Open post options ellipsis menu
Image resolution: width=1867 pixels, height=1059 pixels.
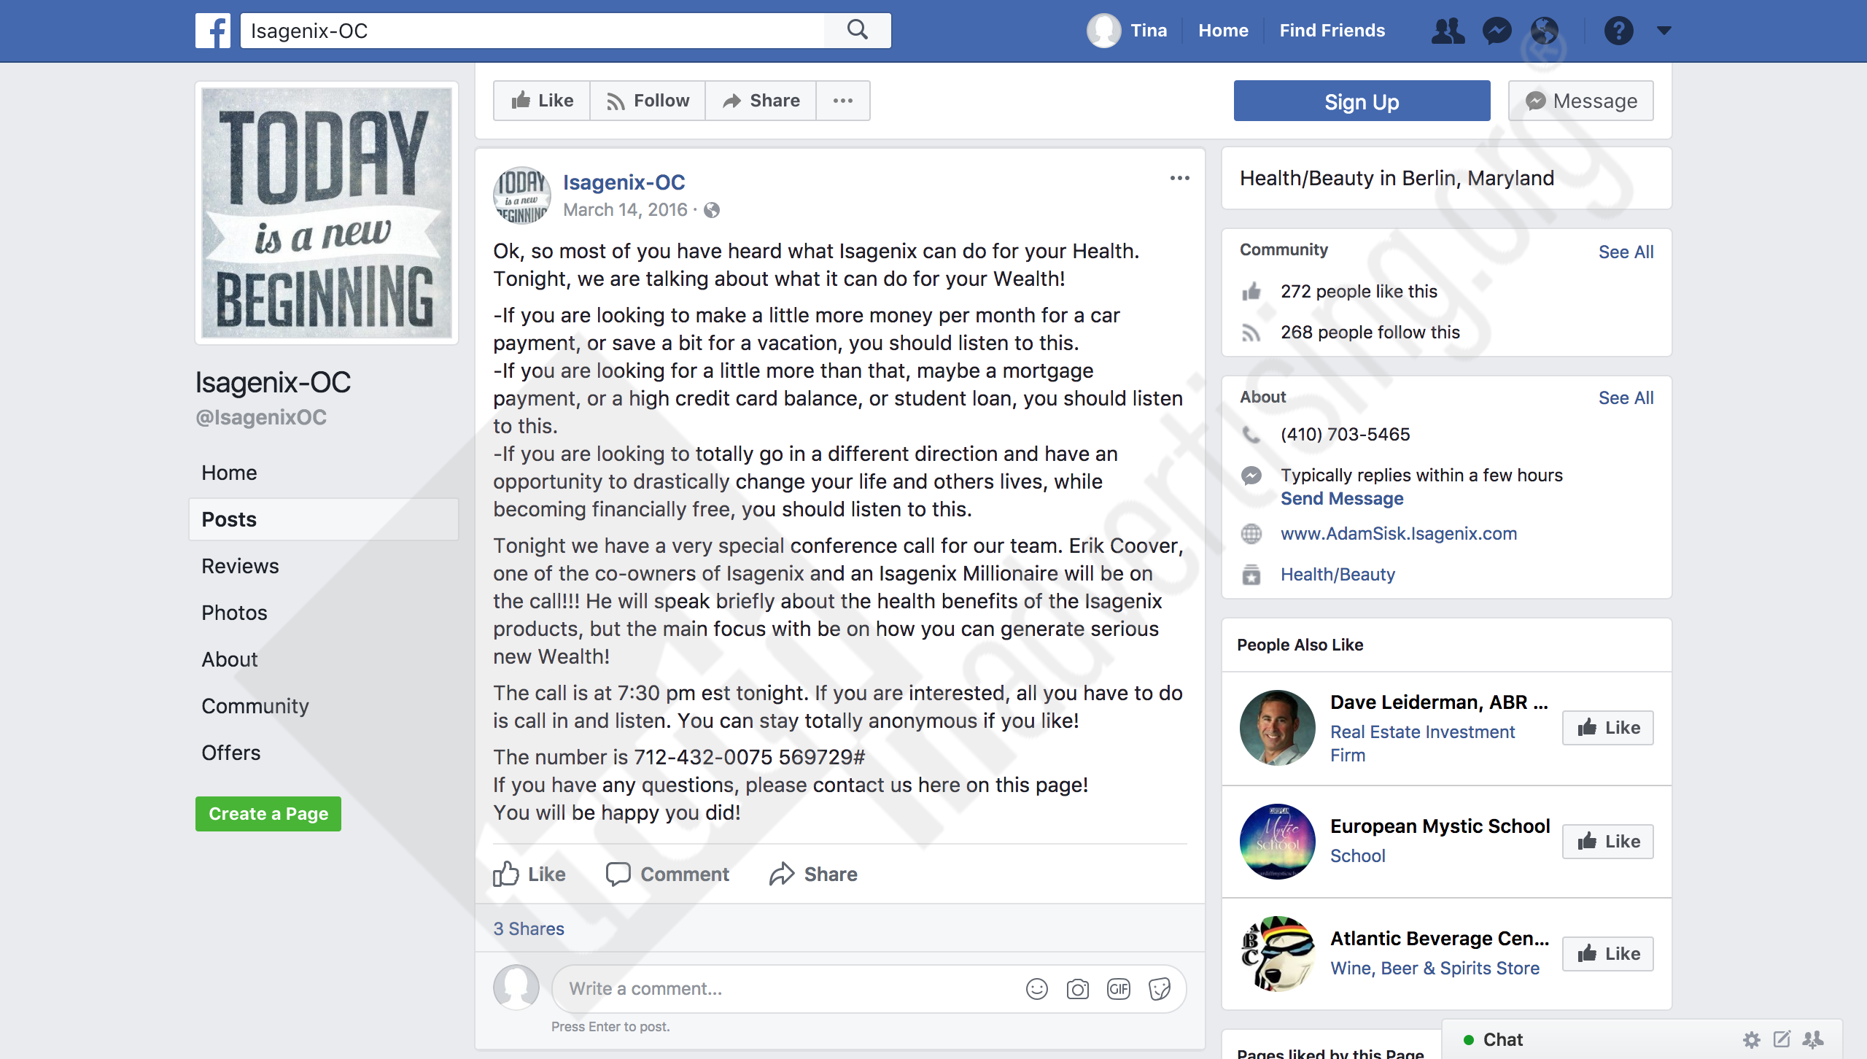[x=1179, y=178]
